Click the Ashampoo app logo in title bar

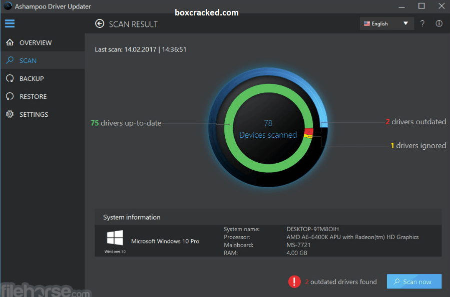pyautogui.click(x=8, y=6)
